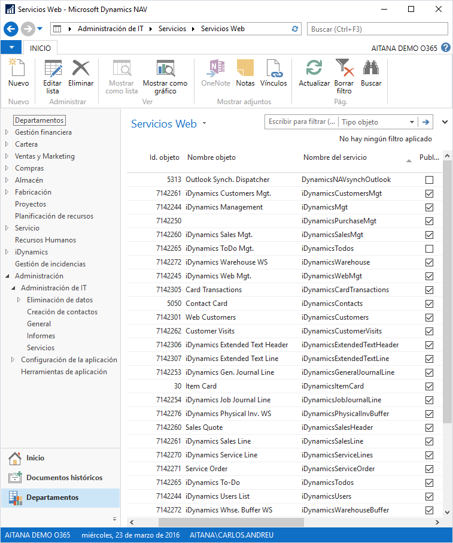Open the blue application menu dropdown

(11, 48)
